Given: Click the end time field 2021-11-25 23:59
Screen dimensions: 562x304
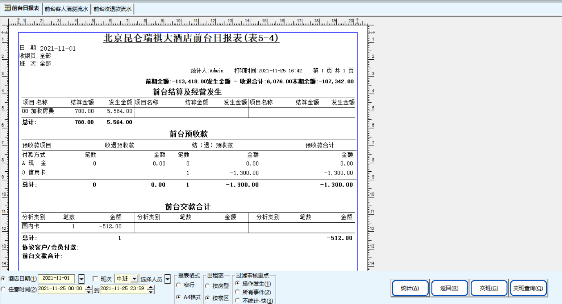Looking at the screenshot, I should (124, 289).
